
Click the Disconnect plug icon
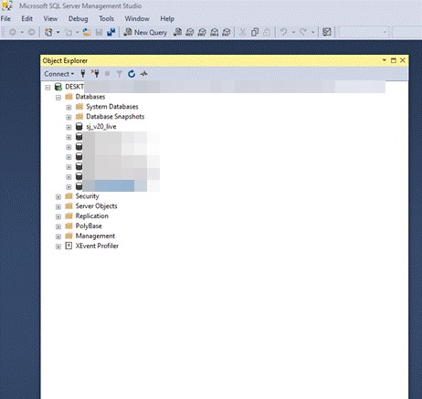[95, 74]
